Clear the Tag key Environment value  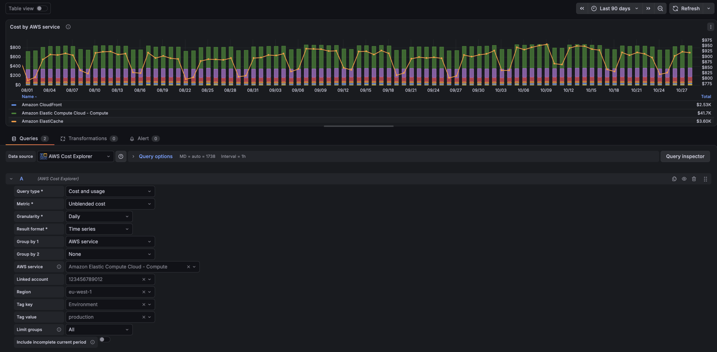coord(144,304)
